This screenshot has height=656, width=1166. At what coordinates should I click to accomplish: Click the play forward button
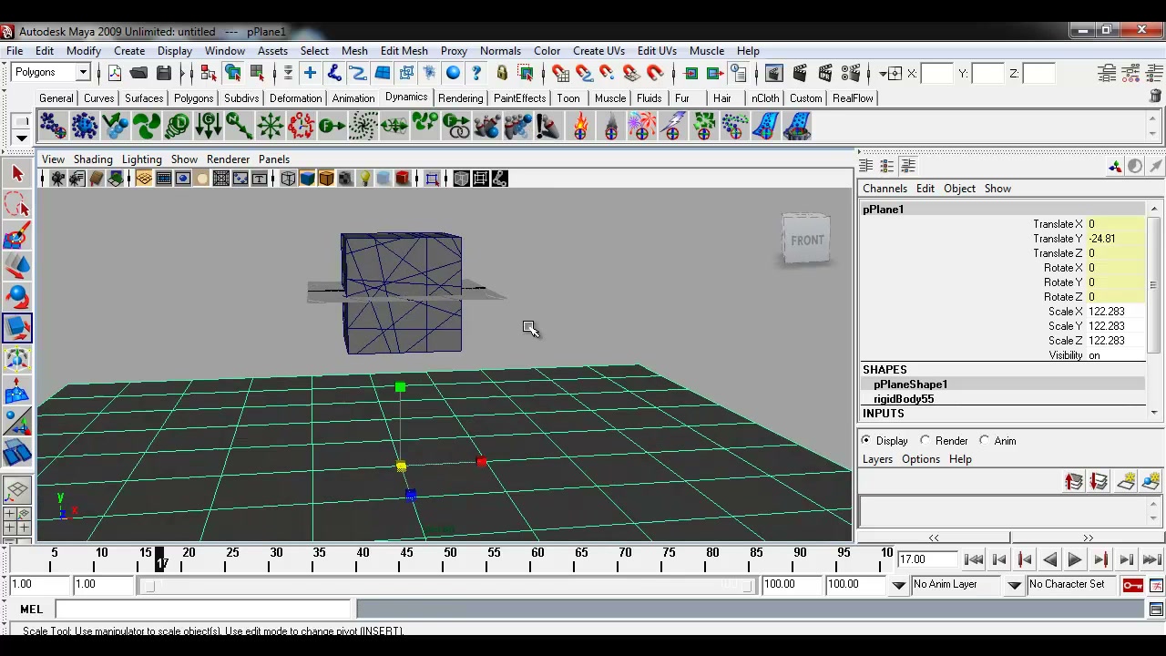[1075, 560]
